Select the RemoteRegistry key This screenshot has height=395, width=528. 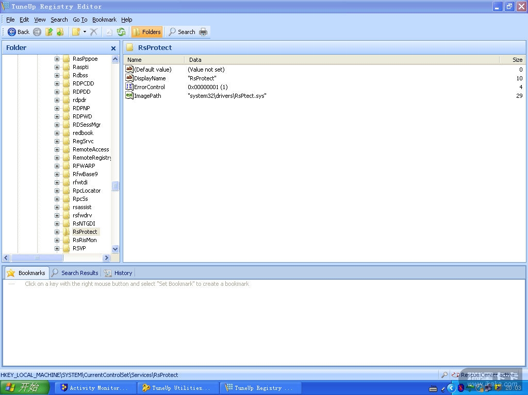coord(92,158)
